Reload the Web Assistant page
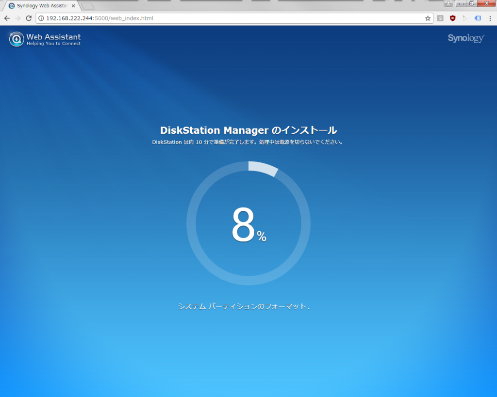Image resolution: width=497 pixels, height=397 pixels. [29, 18]
